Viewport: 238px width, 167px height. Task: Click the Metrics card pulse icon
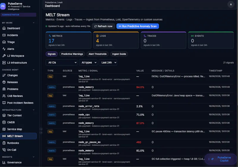(50, 36)
